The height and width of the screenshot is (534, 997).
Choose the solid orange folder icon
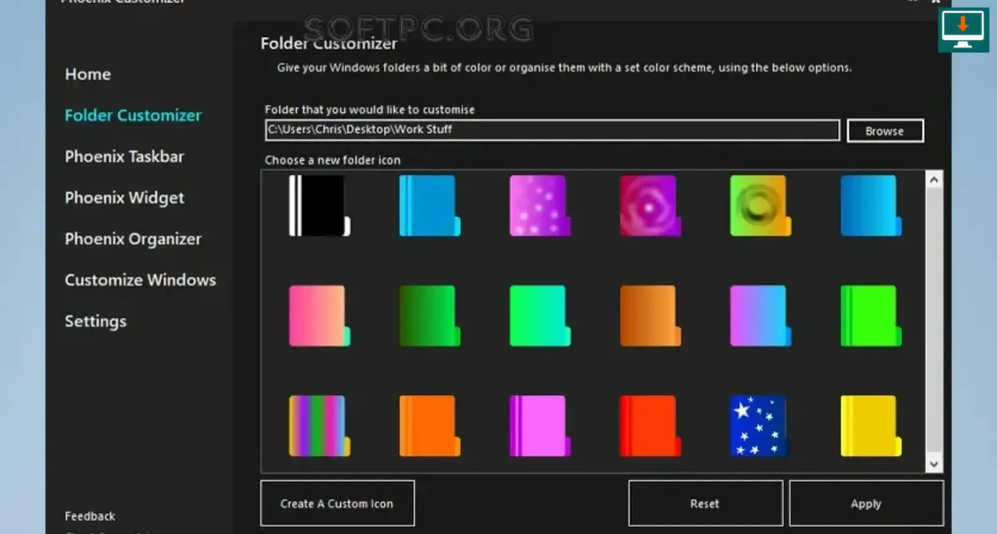429,426
